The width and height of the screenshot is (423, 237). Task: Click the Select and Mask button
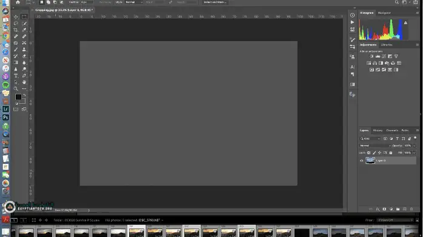[x=215, y=2]
